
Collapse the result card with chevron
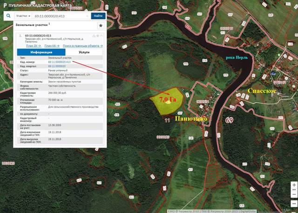click(x=101, y=35)
